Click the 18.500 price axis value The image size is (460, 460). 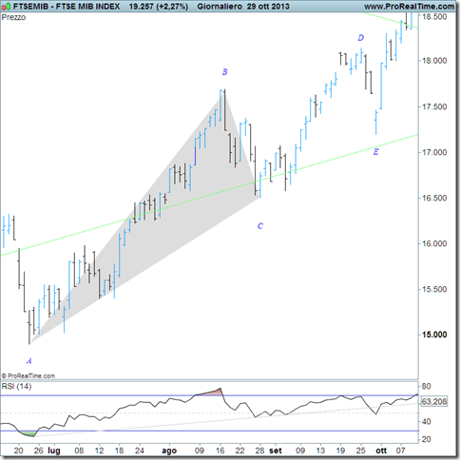pos(434,16)
